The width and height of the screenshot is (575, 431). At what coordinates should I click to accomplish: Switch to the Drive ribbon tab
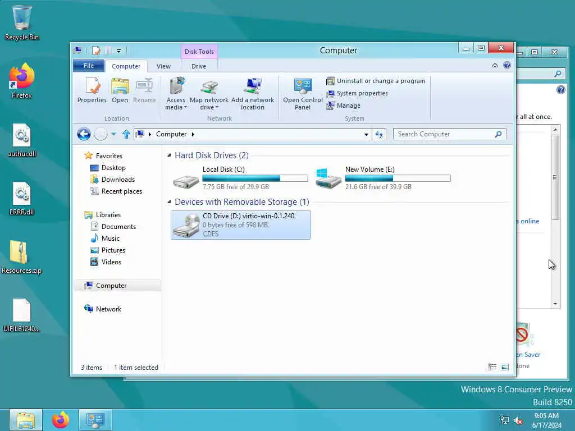(x=199, y=66)
